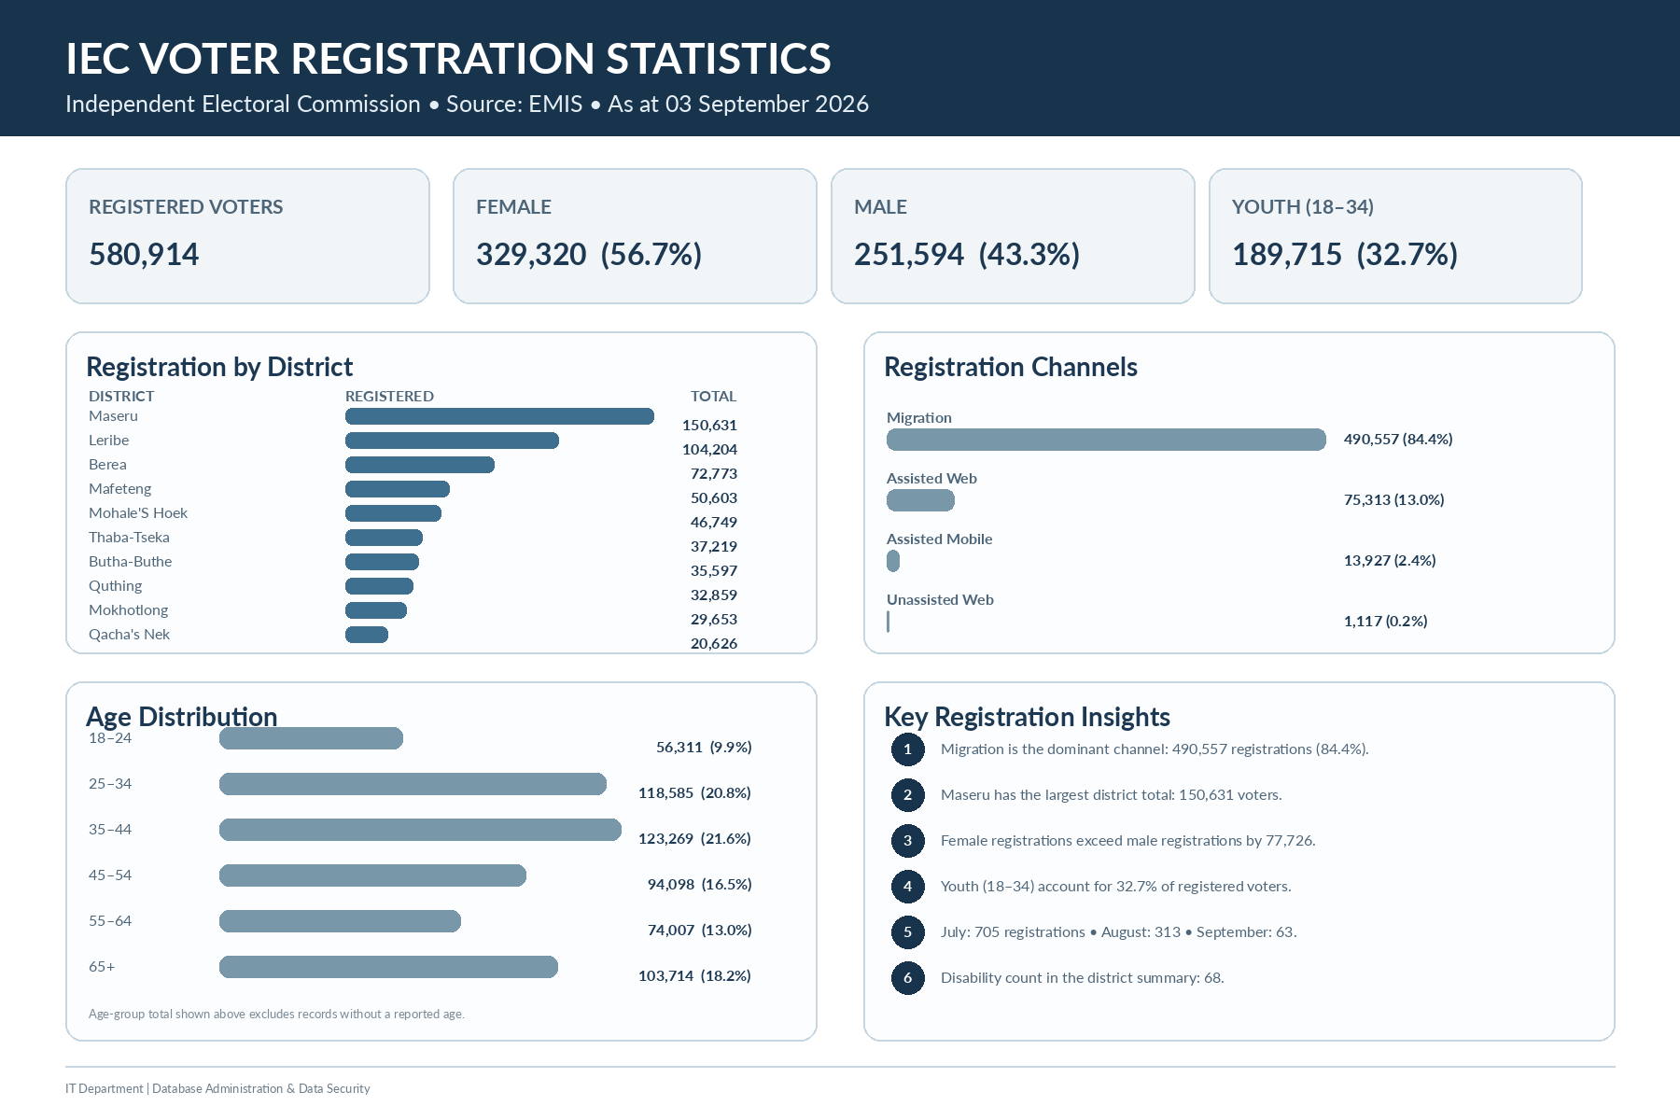This screenshot has height=1120, width=1680.
Task: Click the Leribe district row label
Action: pos(109,441)
